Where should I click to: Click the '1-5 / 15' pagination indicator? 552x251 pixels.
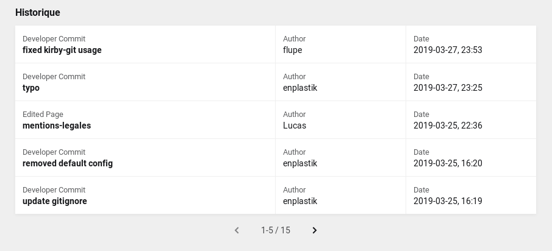tap(276, 230)
